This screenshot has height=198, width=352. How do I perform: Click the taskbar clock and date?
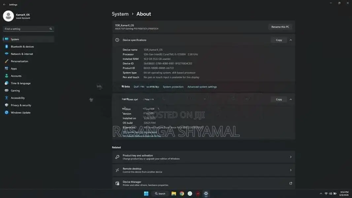[x=344, y=193]
